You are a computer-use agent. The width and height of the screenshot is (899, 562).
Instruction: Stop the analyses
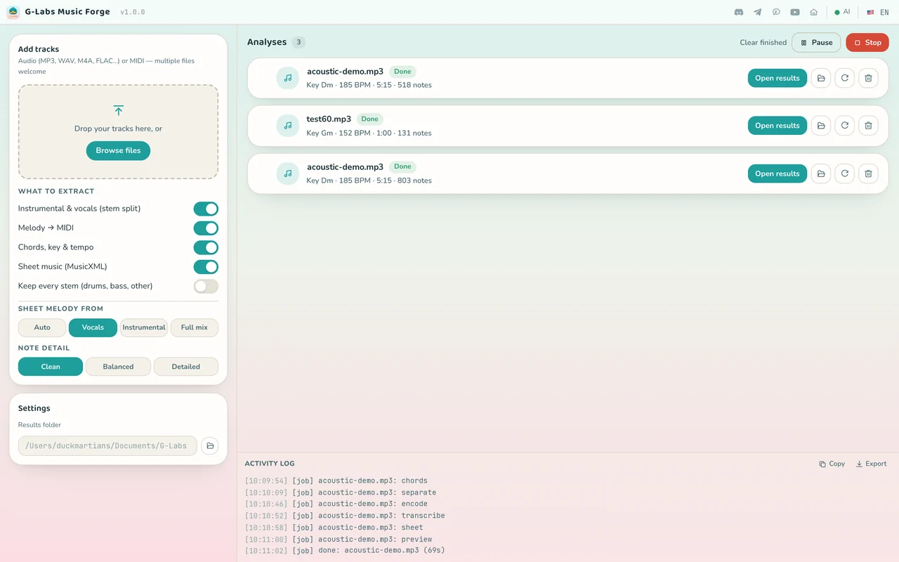(867, 42)
